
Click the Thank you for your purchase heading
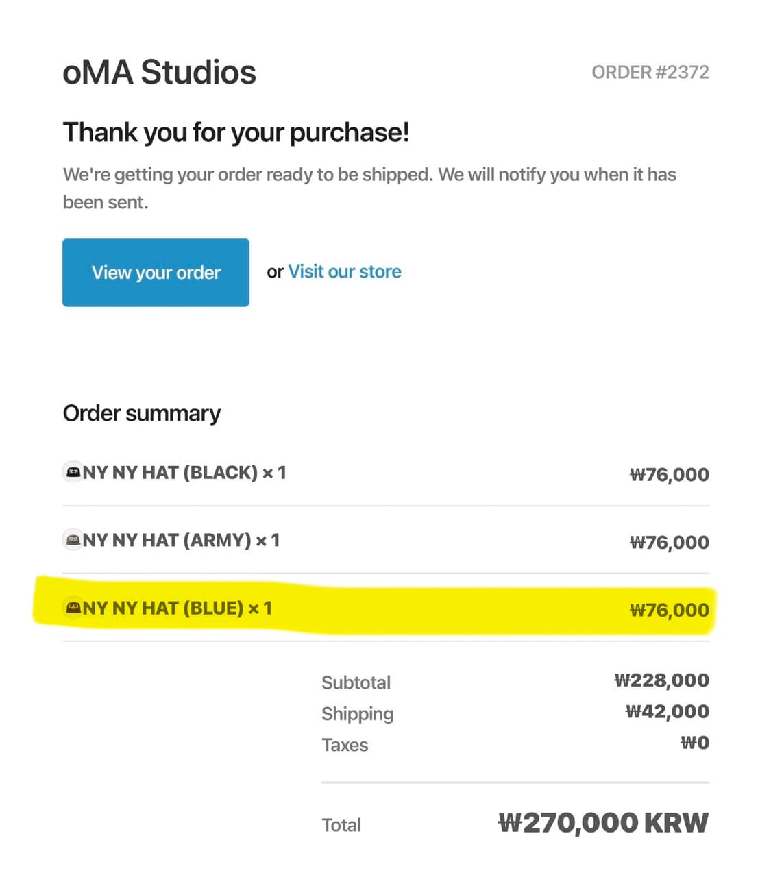[x=236, y=132]
